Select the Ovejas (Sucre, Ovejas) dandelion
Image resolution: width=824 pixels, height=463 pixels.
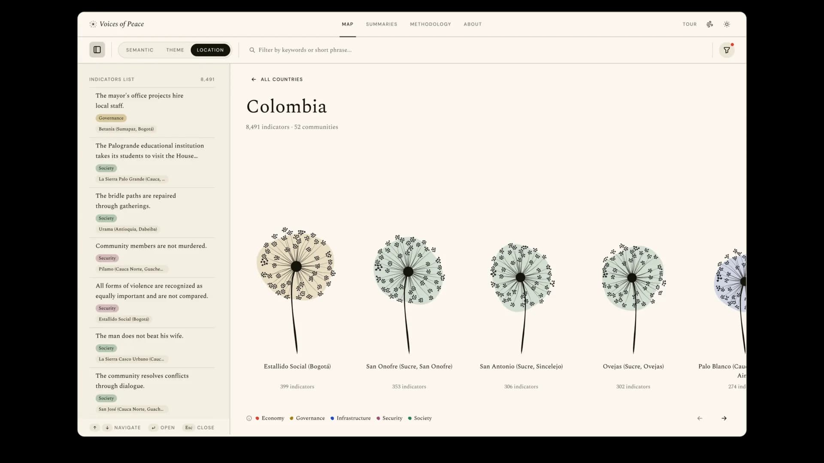[x=633, y=298]
